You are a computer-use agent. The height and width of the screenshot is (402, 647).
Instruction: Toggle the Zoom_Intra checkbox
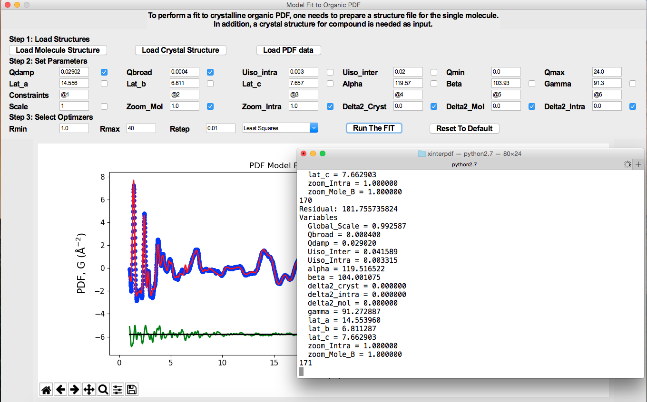330,106
